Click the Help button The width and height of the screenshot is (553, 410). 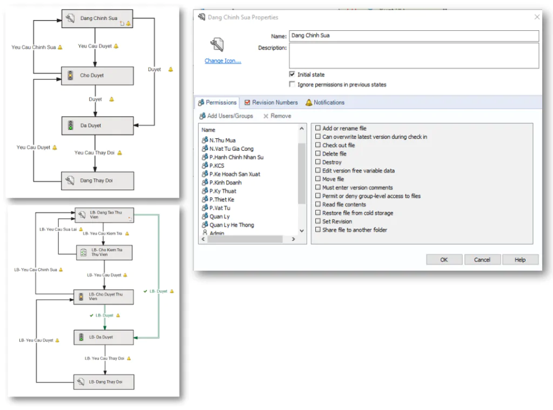click(520, 260)
